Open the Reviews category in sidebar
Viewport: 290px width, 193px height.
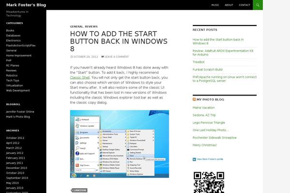coord(11,70)
